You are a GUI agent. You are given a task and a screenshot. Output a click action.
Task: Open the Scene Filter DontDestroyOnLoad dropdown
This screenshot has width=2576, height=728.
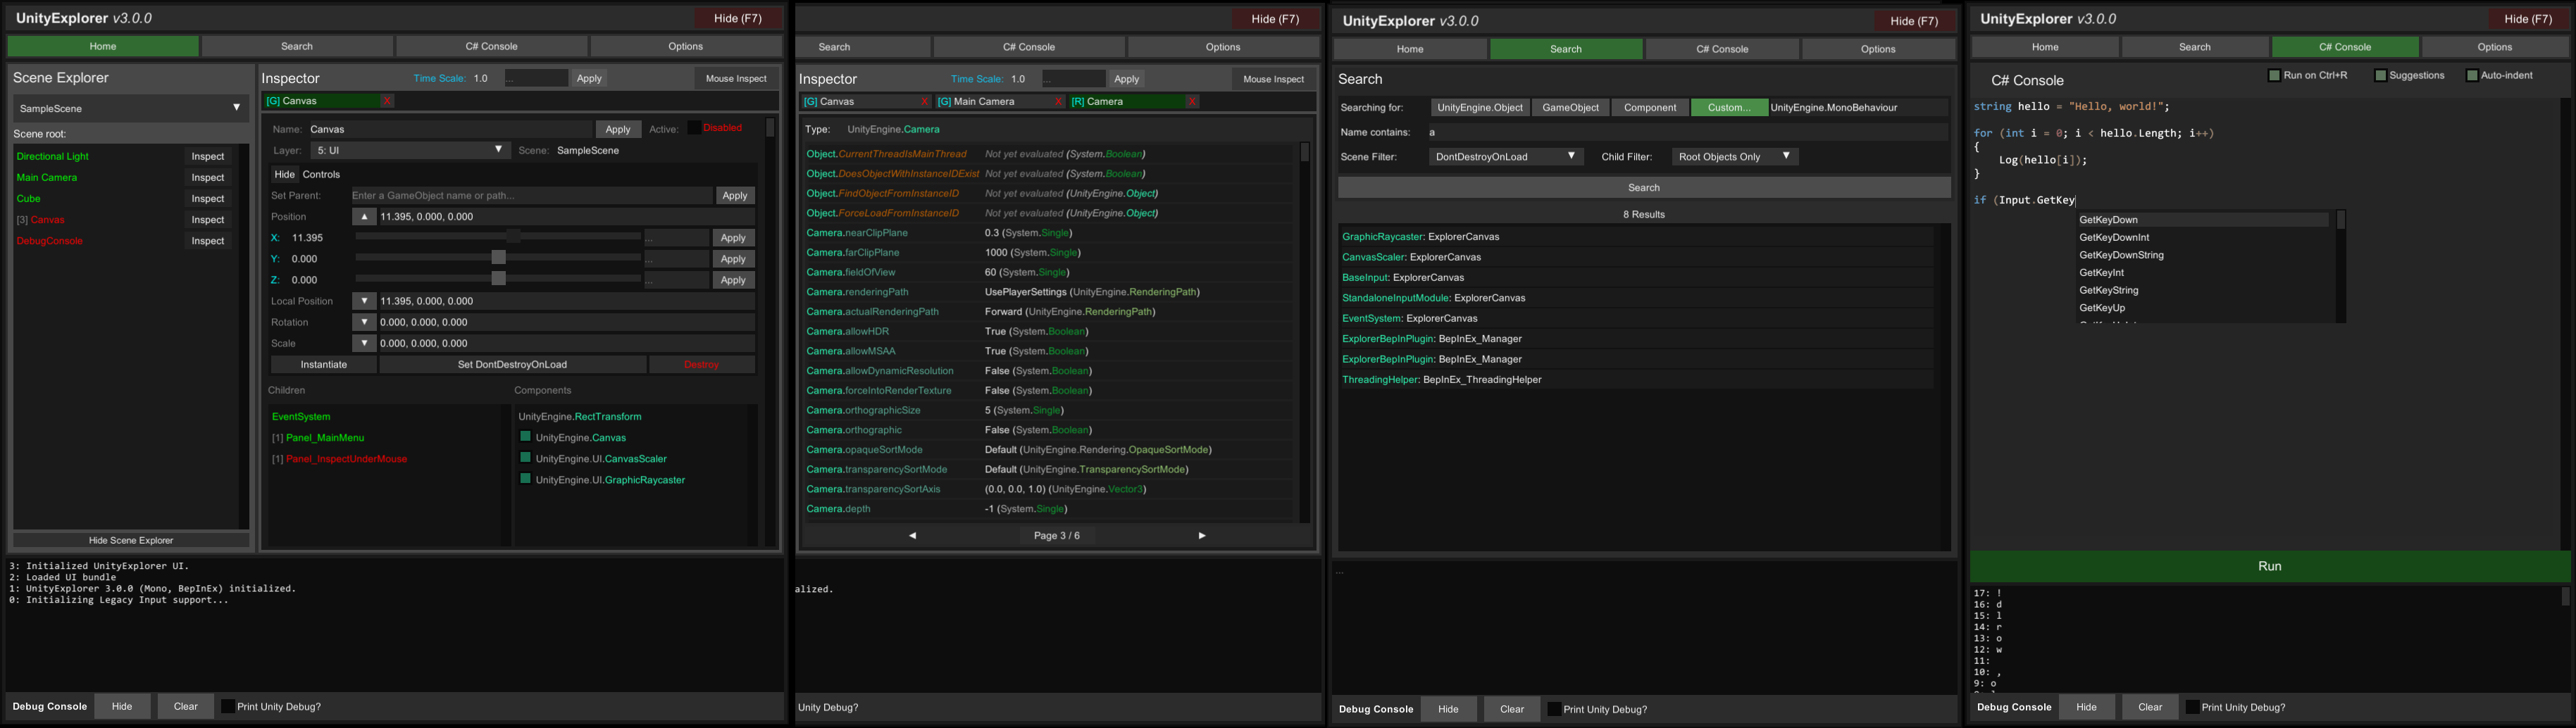[x=1505, y=157]
